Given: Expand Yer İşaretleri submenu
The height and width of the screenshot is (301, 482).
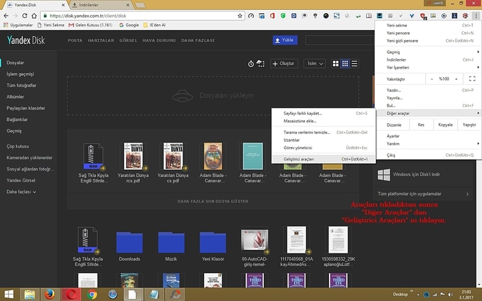Looking at the screenshot, I should (x=428, y=67).
